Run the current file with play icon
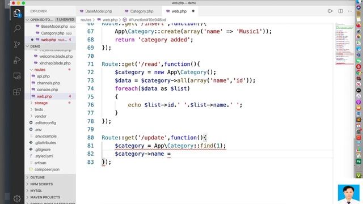363x204 pixels. (x=330, y=11)
